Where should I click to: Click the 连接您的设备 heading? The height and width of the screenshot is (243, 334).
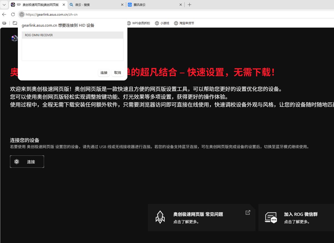(x=25, y=140)
